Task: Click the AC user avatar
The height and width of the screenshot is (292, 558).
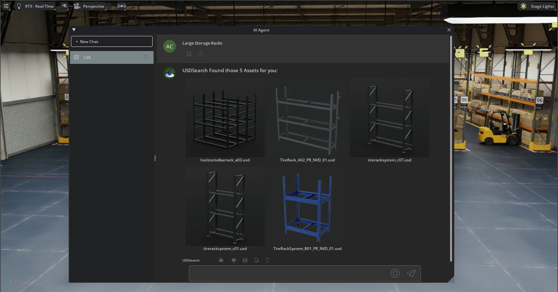Action: click(x=170, y=46)
